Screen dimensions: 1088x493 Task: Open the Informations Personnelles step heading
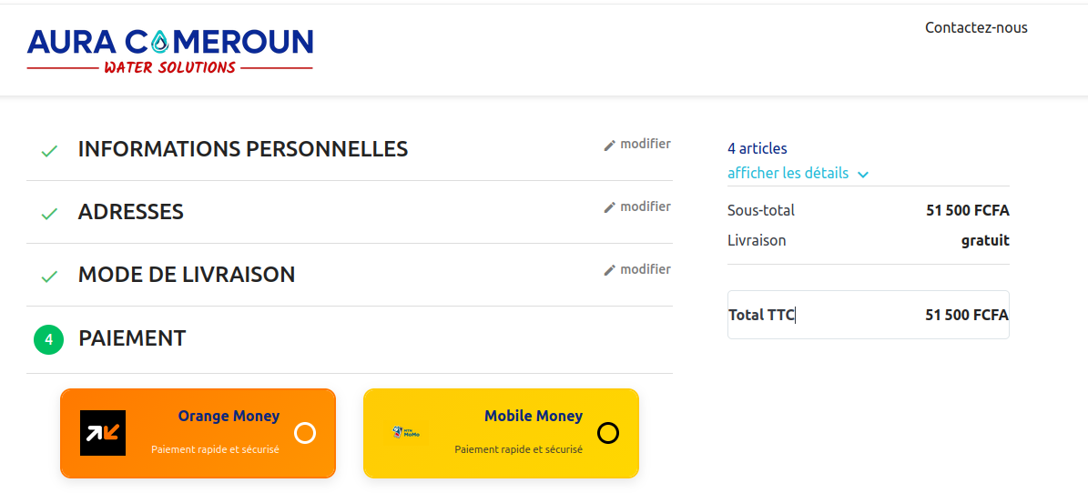pos(243,149)
